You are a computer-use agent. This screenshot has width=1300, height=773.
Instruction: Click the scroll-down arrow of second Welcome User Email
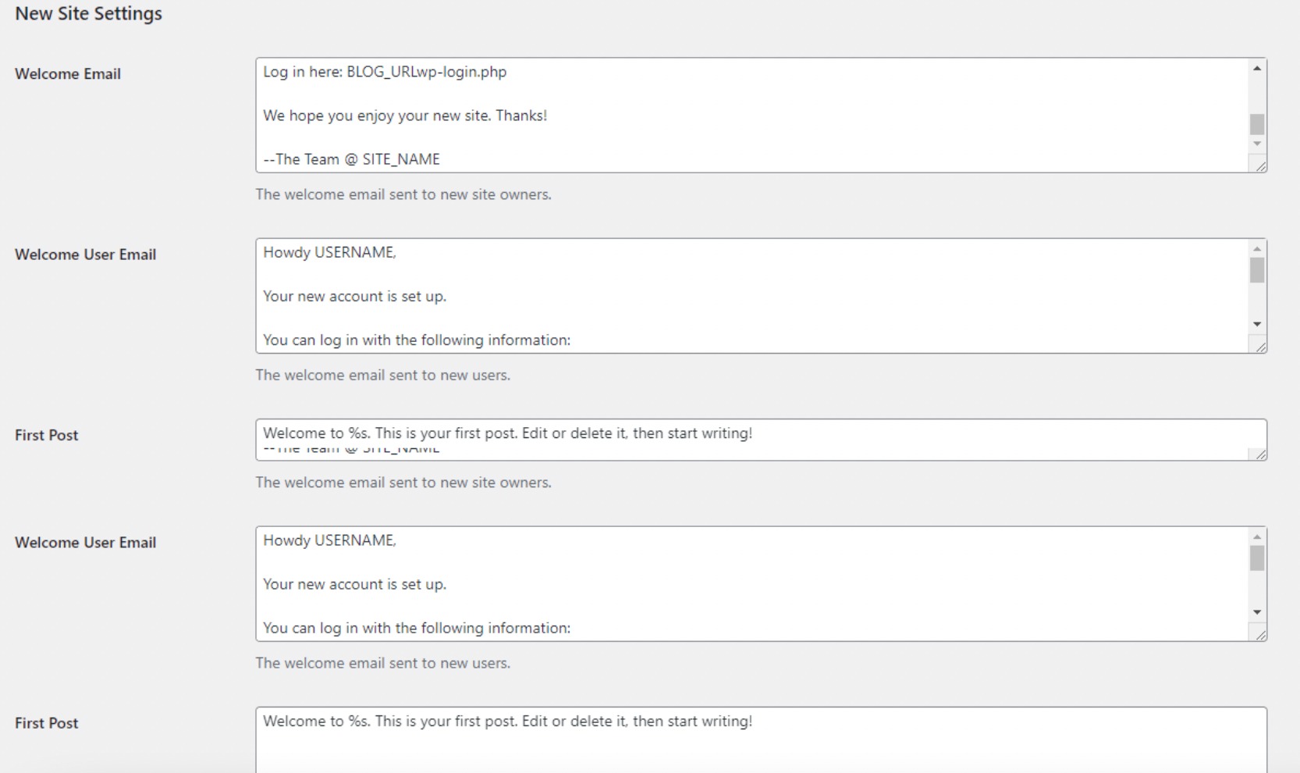tap(1257, 612)
